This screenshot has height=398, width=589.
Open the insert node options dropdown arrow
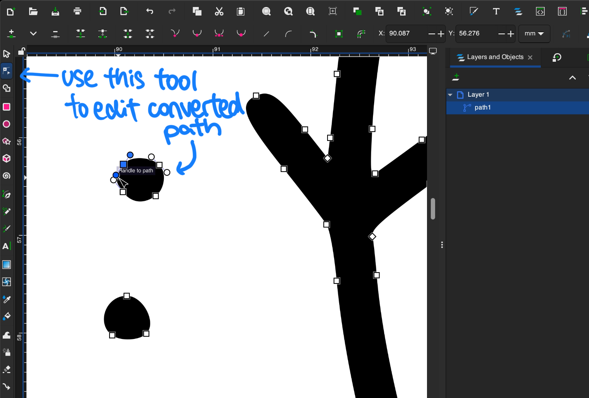coord(33,34)
